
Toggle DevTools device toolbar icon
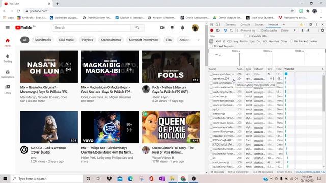click(218, 24)
